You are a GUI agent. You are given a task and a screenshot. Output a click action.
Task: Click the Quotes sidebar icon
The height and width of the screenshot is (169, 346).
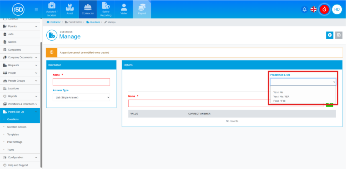5,42
